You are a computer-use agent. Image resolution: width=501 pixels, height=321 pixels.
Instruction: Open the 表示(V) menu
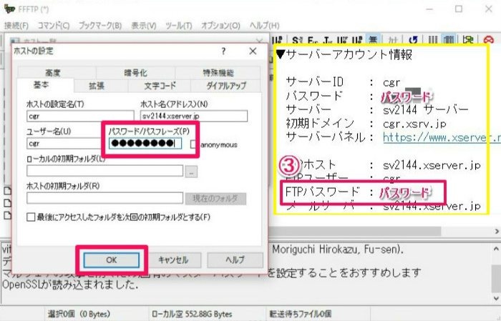[144, 25]
